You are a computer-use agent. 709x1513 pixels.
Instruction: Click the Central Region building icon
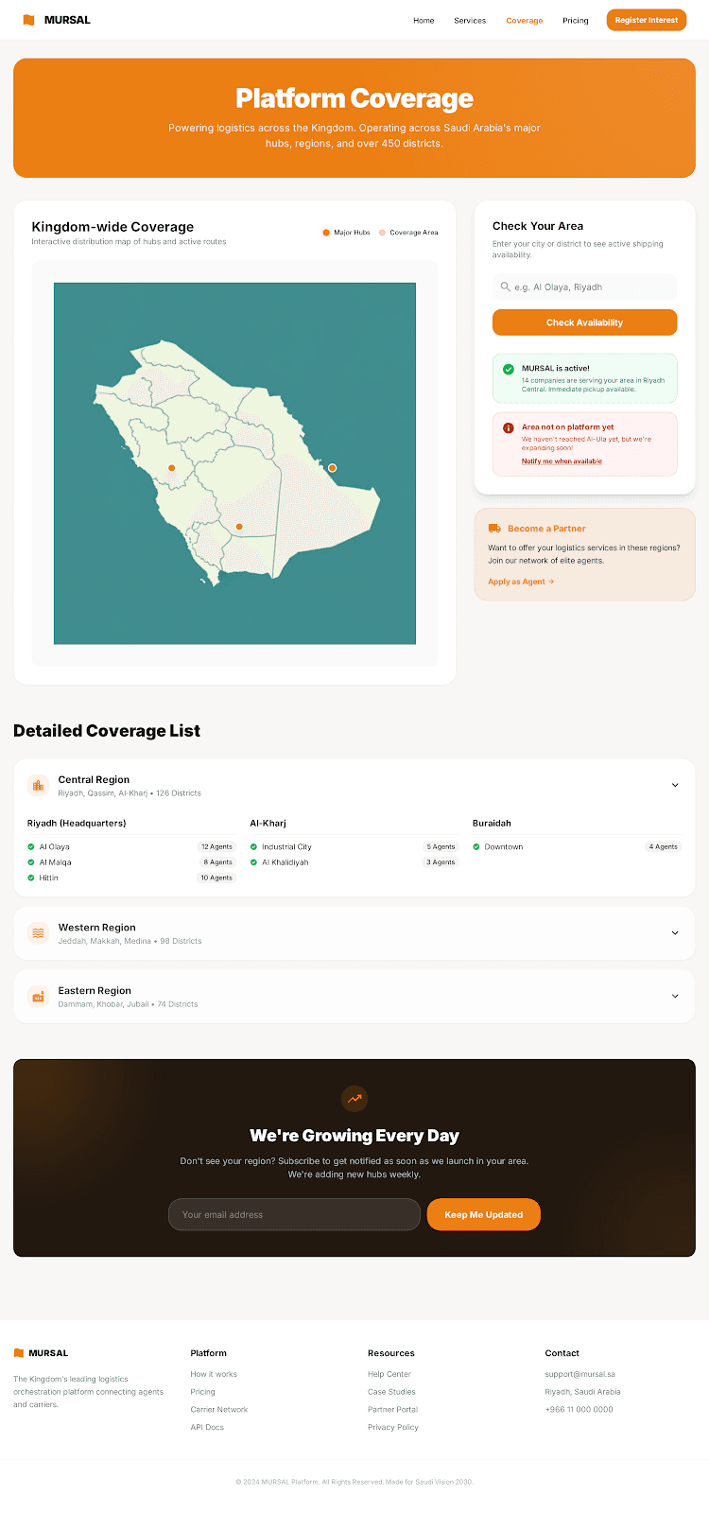(x=38, y=785)
